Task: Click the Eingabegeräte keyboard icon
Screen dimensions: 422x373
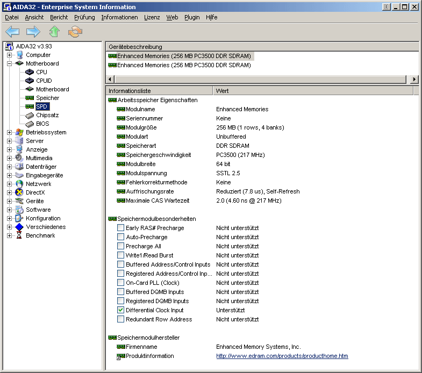Action: pyautogui.click(x=19, y=175)
